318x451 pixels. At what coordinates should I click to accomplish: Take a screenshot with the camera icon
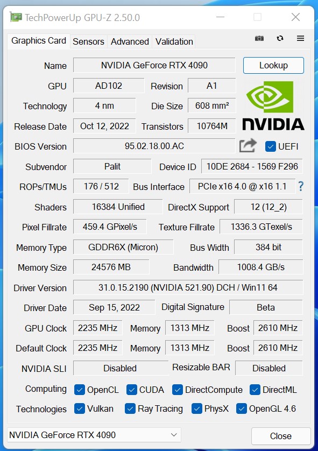coord(259,38)
